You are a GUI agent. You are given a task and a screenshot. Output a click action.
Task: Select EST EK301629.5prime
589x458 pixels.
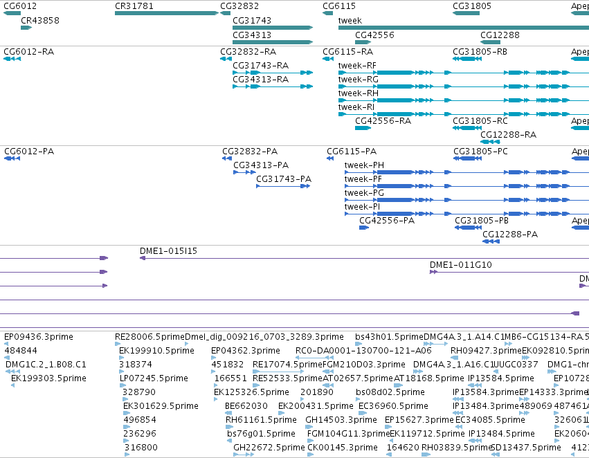[x=161, y=406]
